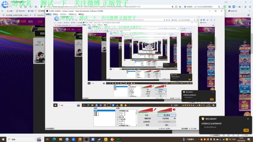Click the browser address bar URL

[x=94, y=7]
